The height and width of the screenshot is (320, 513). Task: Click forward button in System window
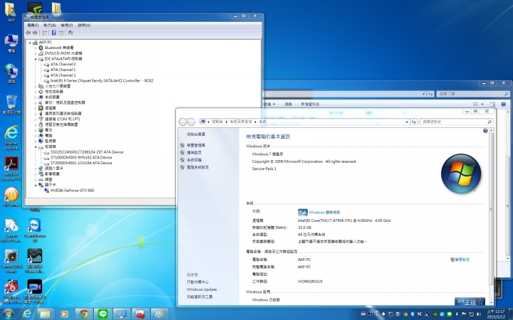(x=192, y=122)
